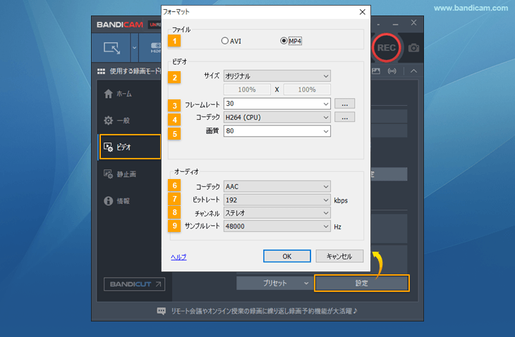The image size is (515, 337).
Task: Click the BANDICAM logo in title bar
Action: pyautogui.click(x=119, y=25)
